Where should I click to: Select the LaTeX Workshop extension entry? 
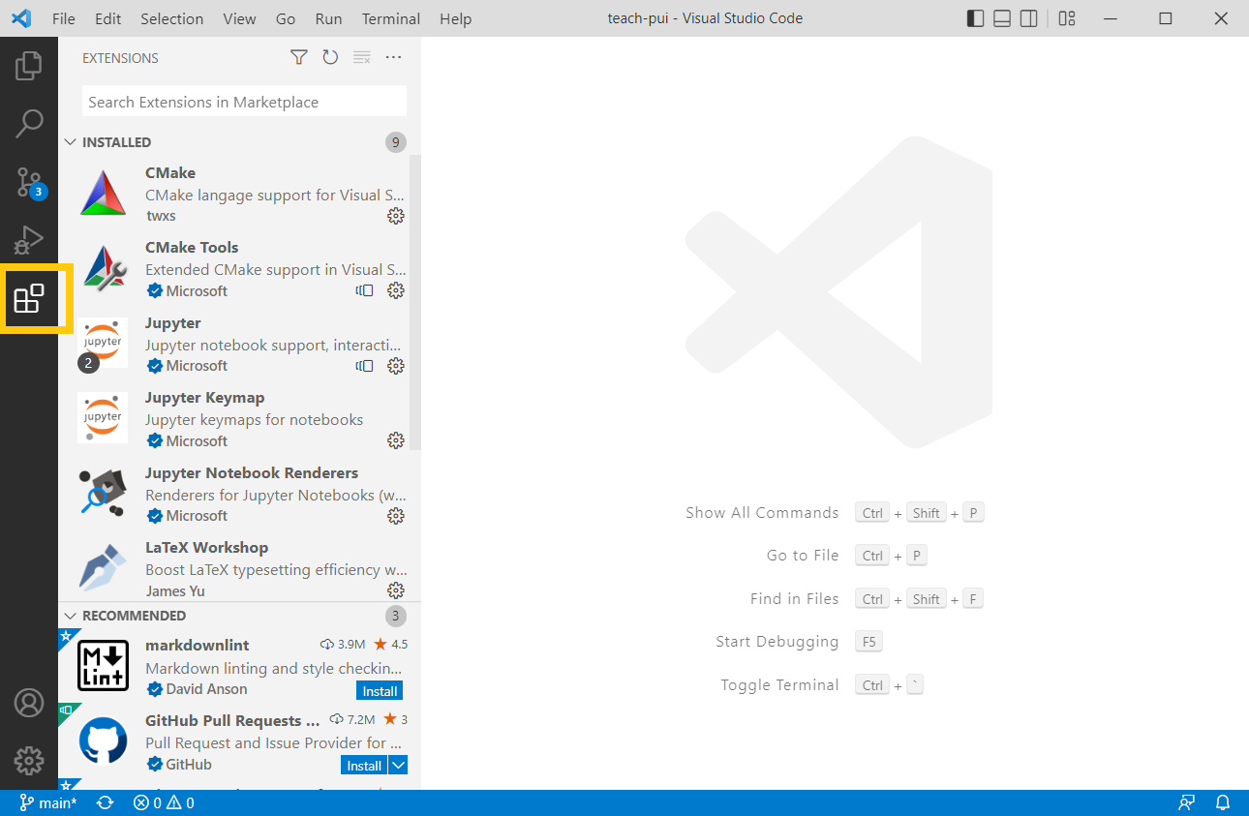point(233,569)
